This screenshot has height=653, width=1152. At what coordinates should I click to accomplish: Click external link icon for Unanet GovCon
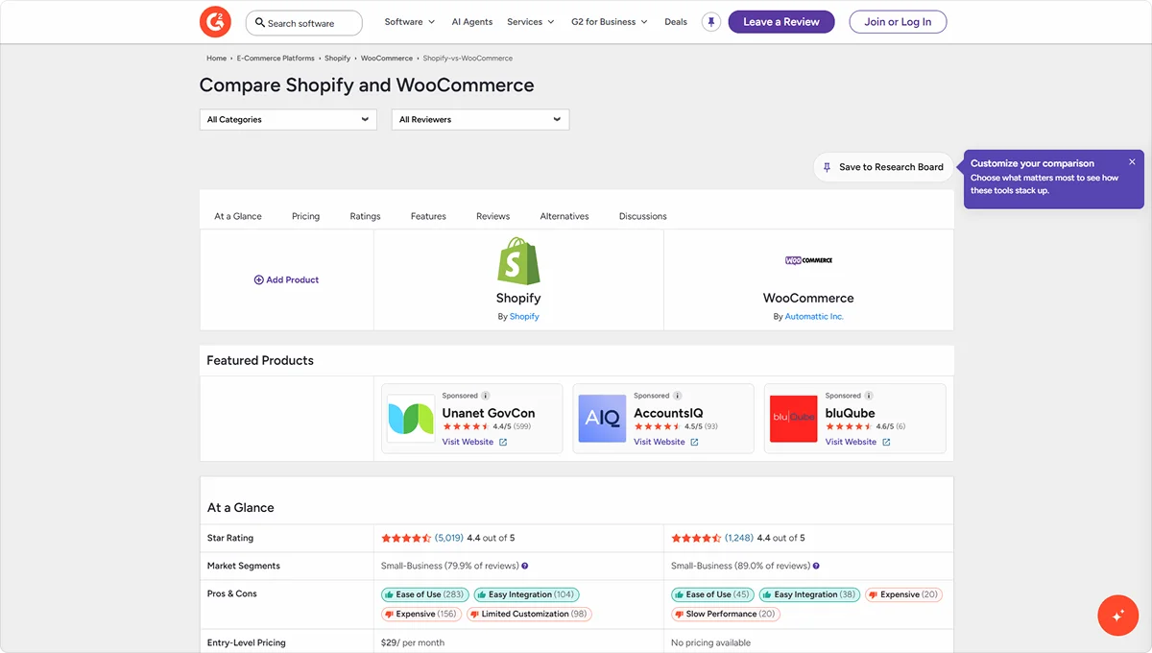[x=503, y=443]
